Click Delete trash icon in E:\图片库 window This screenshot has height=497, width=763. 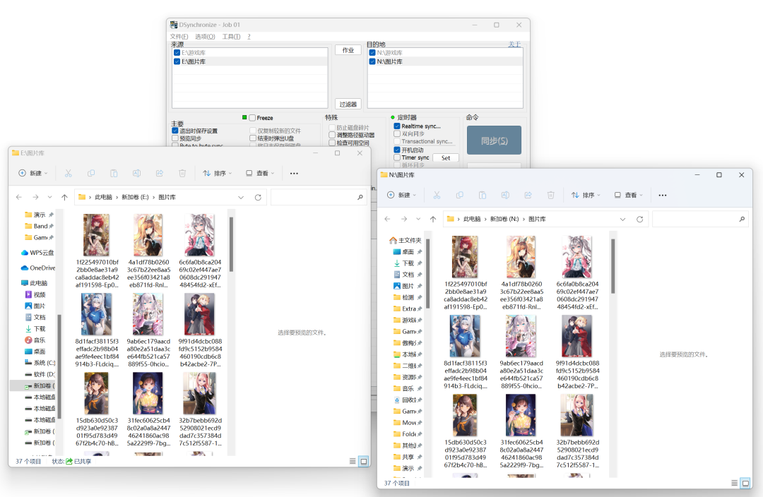[x=182, y=173]
